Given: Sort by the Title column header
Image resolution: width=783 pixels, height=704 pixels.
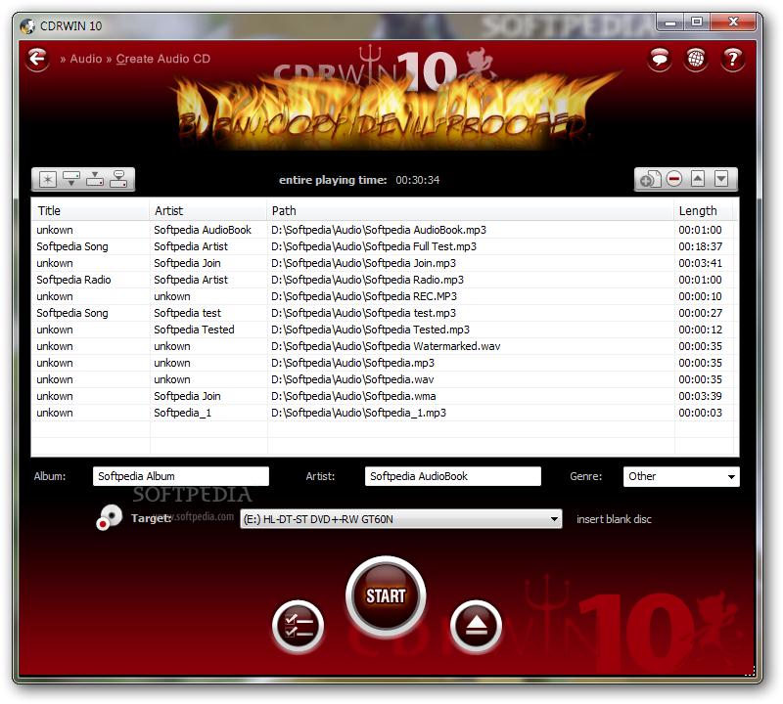Looking at the screenshot, I should (x=90, y=210).
